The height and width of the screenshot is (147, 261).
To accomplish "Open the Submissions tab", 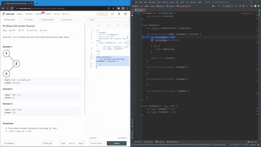I will click(67, 20).
